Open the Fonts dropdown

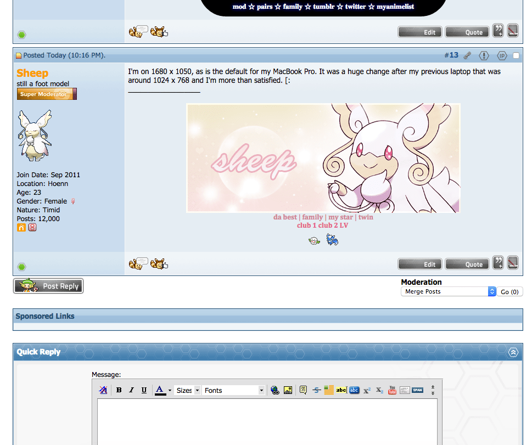234,390
